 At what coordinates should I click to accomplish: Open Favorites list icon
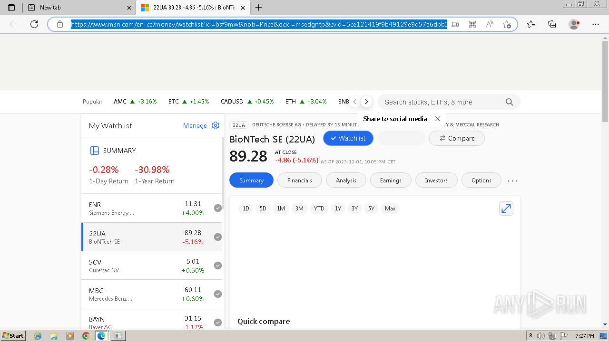(531, 24)
